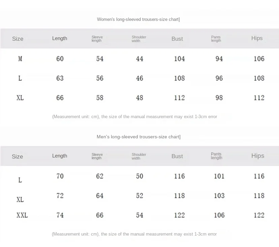Select the Hips header in men's chart

click(257, 155)
